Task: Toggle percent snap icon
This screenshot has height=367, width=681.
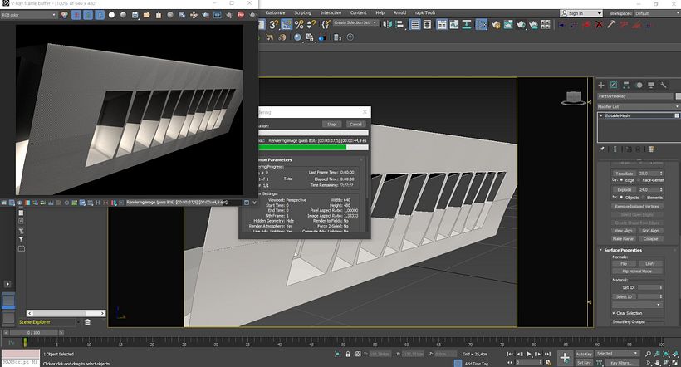Action: click(x=299, y=25)
